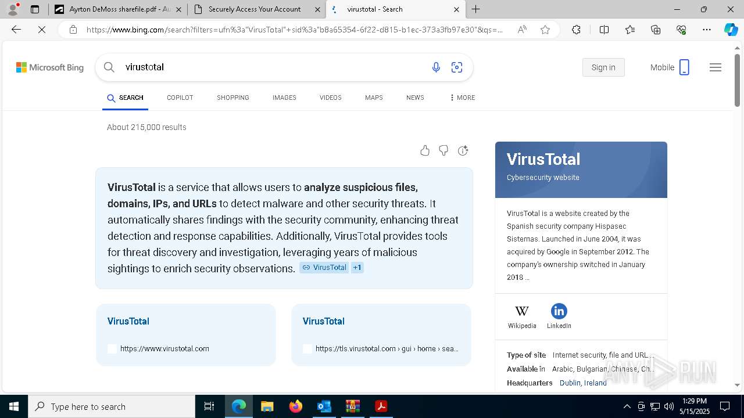Image resolution: width=744 pixels, height=418 pixels.
Task: Open the Dublin, Ireland headquarters link
Action: coord(583,383)
